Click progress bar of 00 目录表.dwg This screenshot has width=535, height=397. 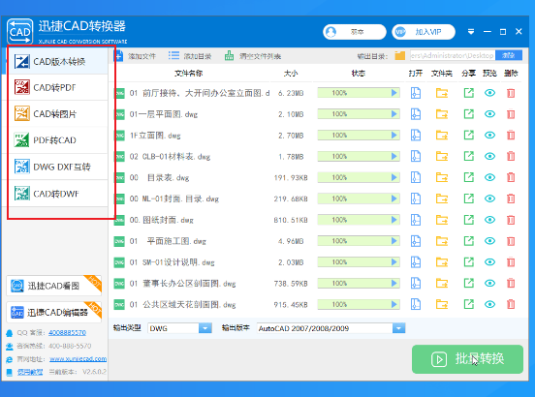click(359, 177)
